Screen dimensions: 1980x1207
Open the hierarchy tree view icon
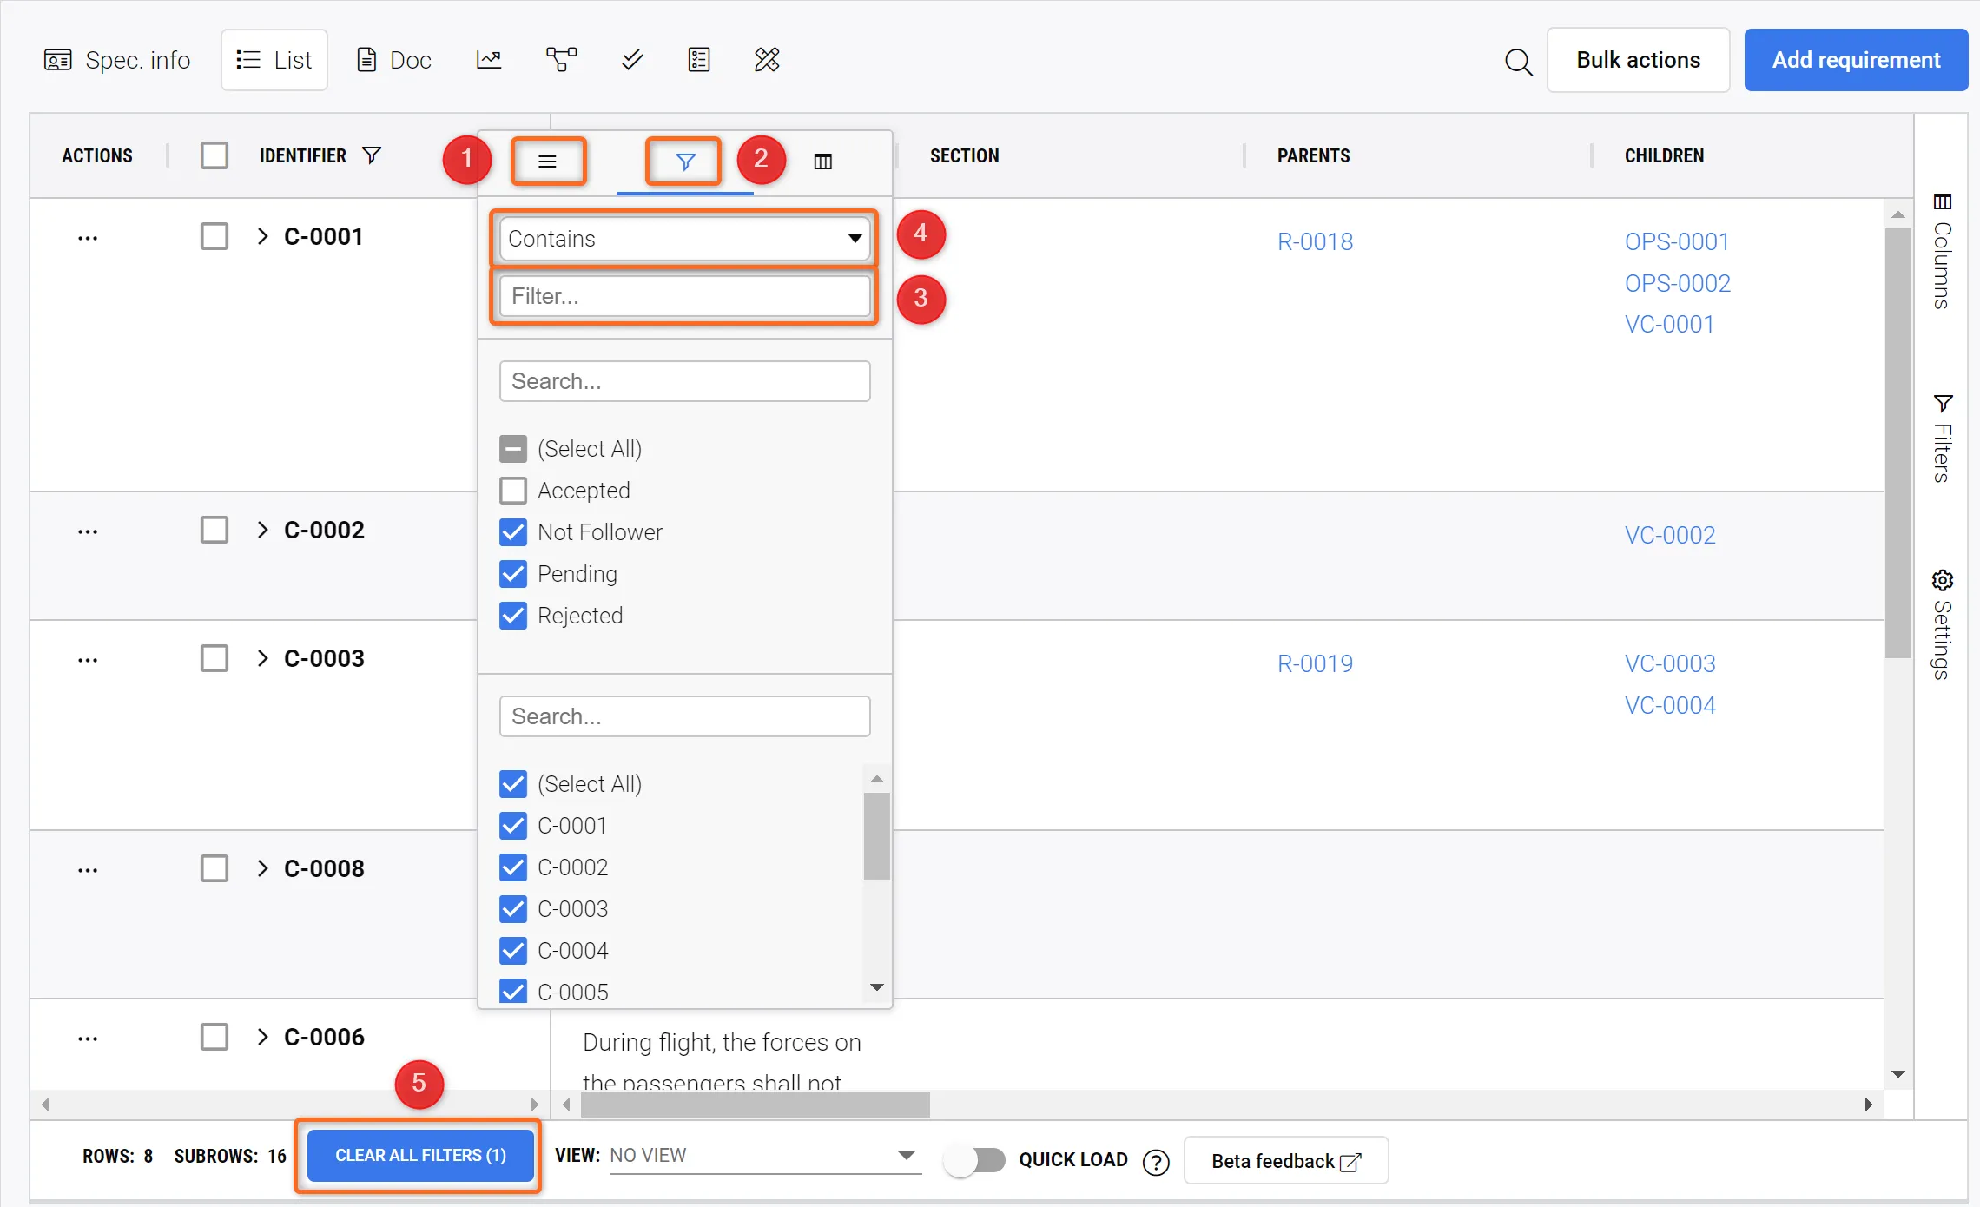pyautogui.click(x=561, y=60)
